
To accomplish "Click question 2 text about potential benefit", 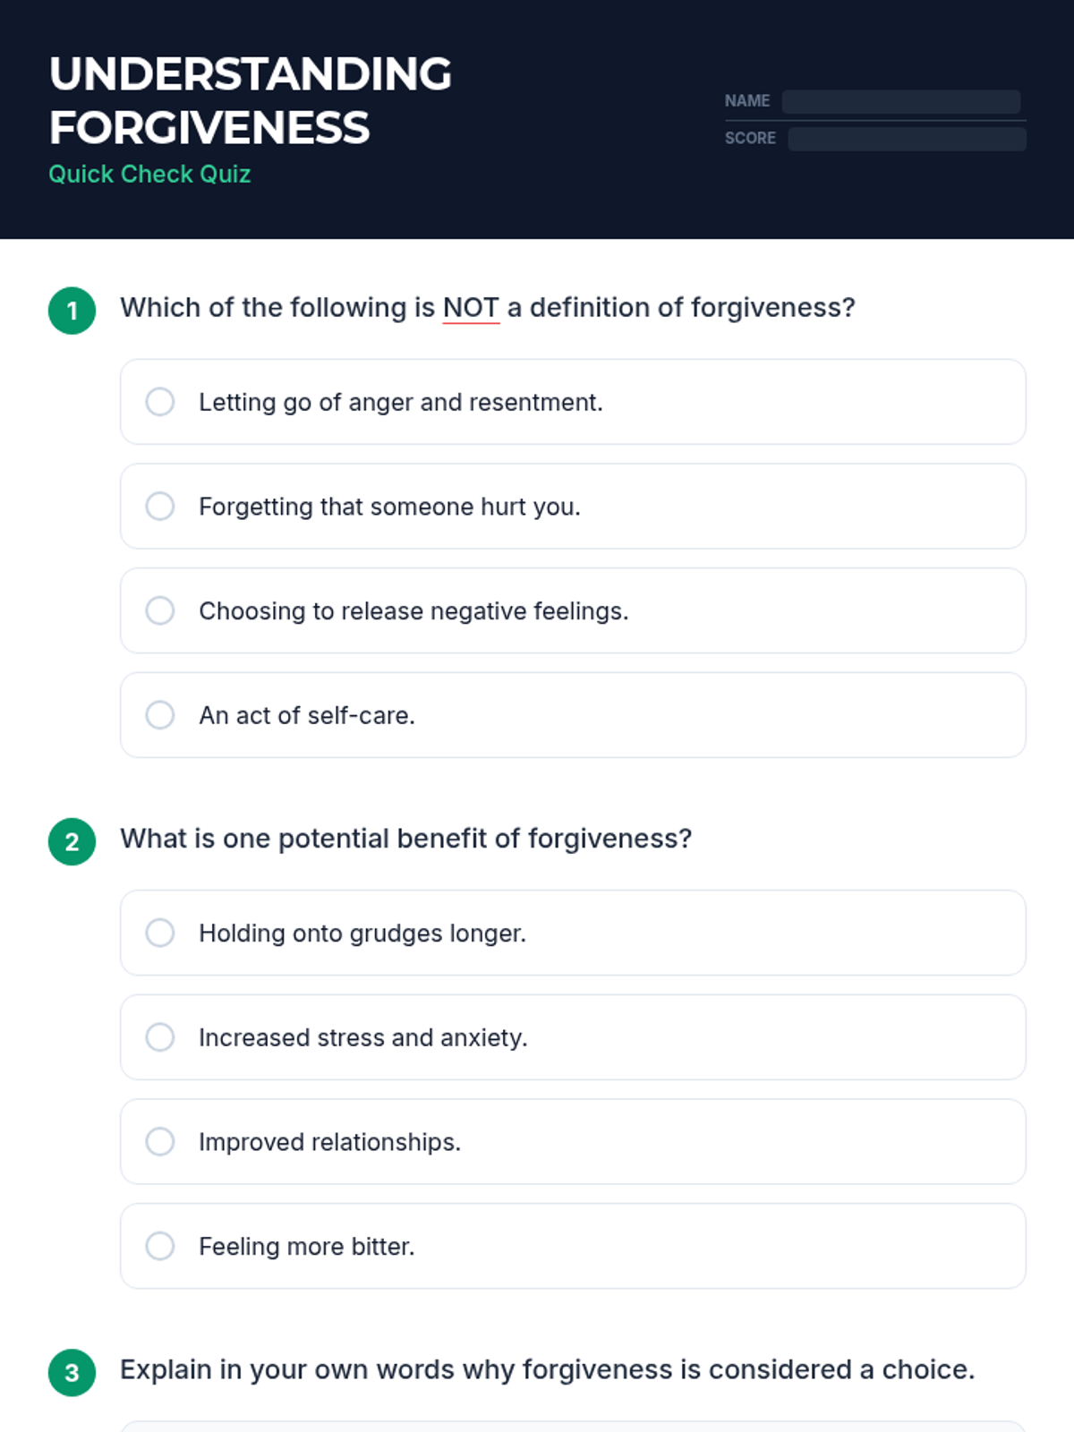I will tap(405, 839).
